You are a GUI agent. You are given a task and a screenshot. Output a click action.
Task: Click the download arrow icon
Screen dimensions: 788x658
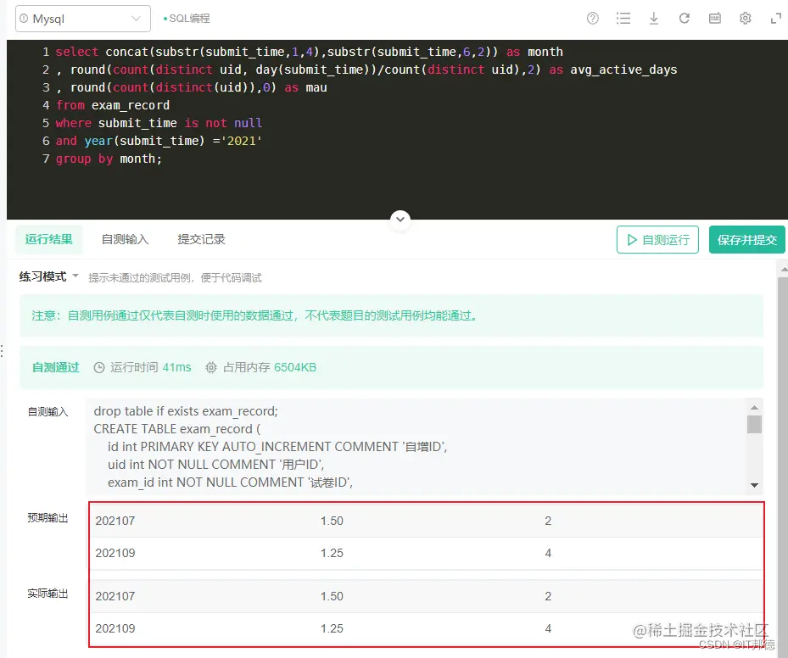point(653,19)
